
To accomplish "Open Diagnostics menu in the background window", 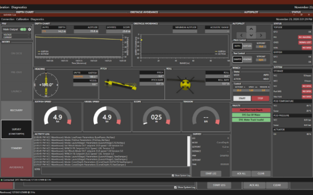I will (19, 7).
